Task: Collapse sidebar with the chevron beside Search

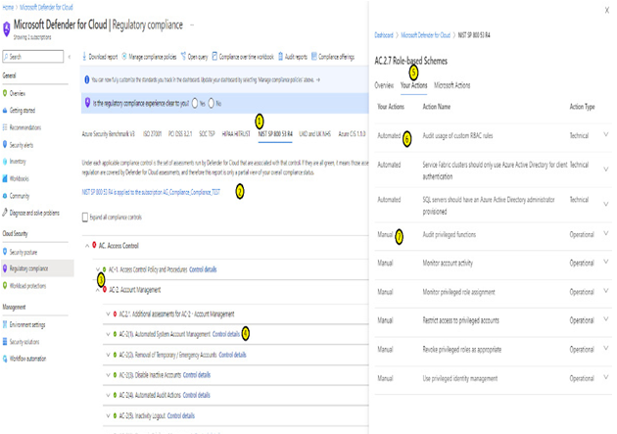Action: click(70, 57)
